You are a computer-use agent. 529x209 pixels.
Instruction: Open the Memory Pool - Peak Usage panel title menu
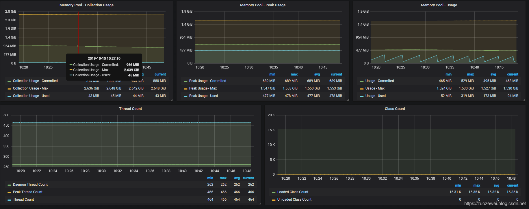coord(263,5)
